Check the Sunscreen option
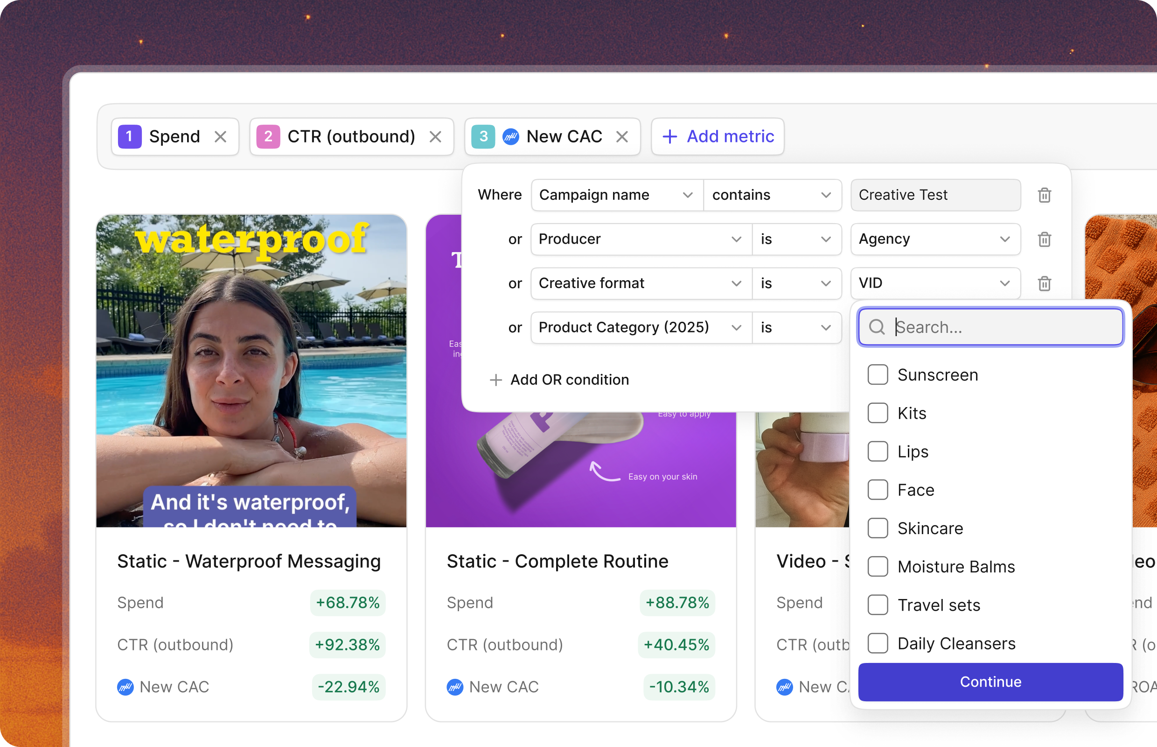 coord(878,375)
